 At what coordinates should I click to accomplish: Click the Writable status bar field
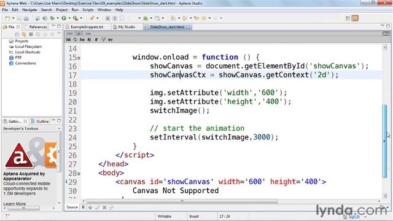165,216
